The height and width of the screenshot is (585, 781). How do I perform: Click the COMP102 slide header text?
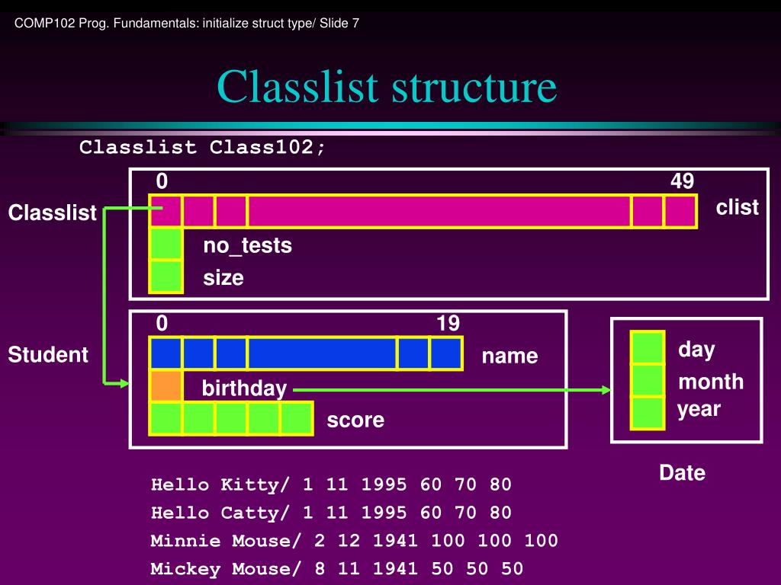(187, 23)
